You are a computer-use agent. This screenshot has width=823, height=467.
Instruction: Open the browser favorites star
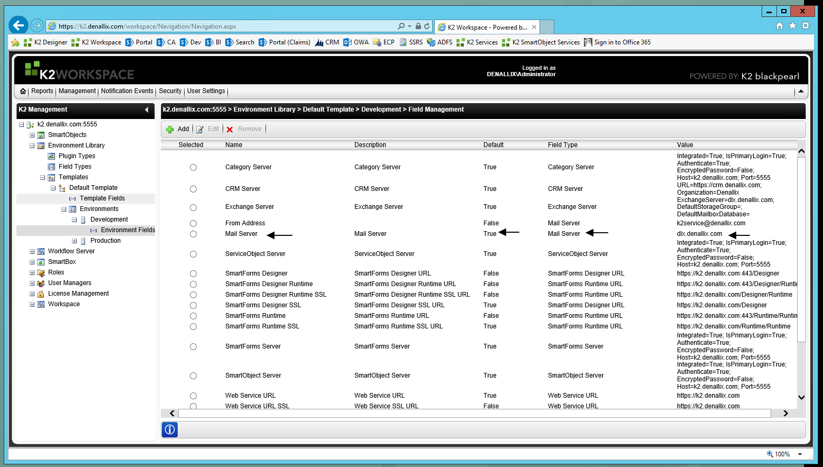[x=792, y=26]
